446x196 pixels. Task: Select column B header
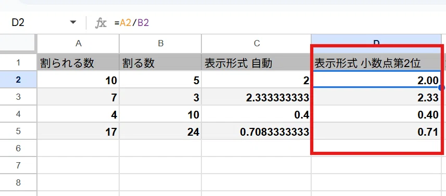[x=160, y=44]
